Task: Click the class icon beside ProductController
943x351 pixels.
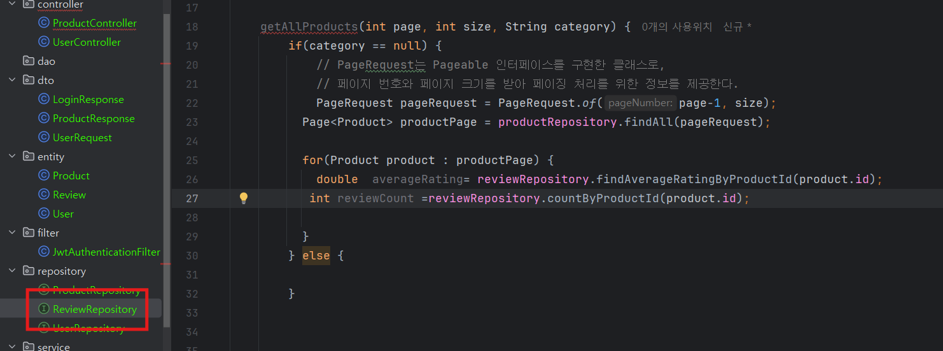Action: click(x=44, y=23)
